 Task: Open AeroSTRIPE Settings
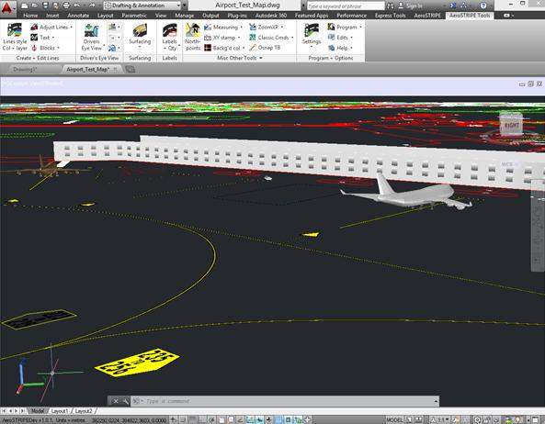pyautogui.click(x=311, y=35)
